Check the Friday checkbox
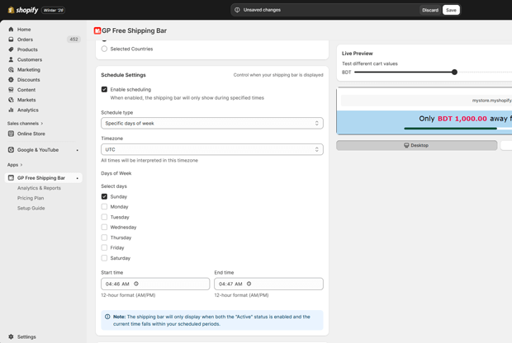The width and height of the screenshot is (512, 343). (x=104, y=248)
